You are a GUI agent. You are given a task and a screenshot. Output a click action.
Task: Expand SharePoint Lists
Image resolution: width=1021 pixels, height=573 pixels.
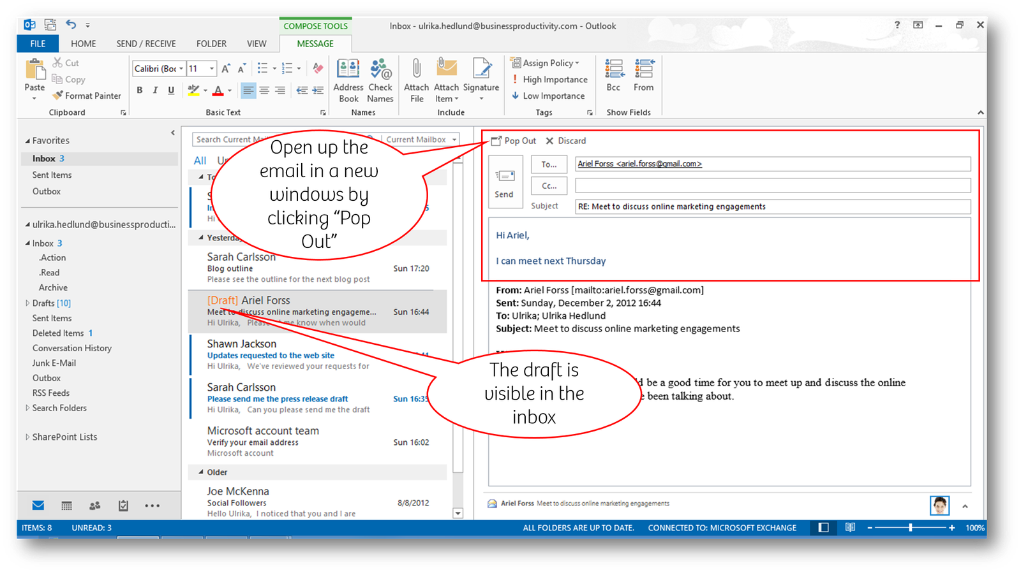pyautogui.click(x=27, y=437)
